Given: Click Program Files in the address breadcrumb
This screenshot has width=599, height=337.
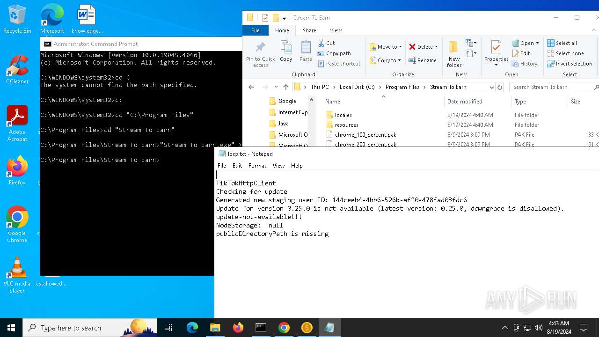Looking at the screenshot, I should click(402, 87).
